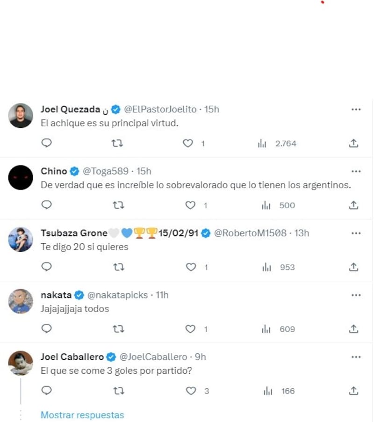Share Chino's tweet
The image size is (374, 422).
click(354, 205)
